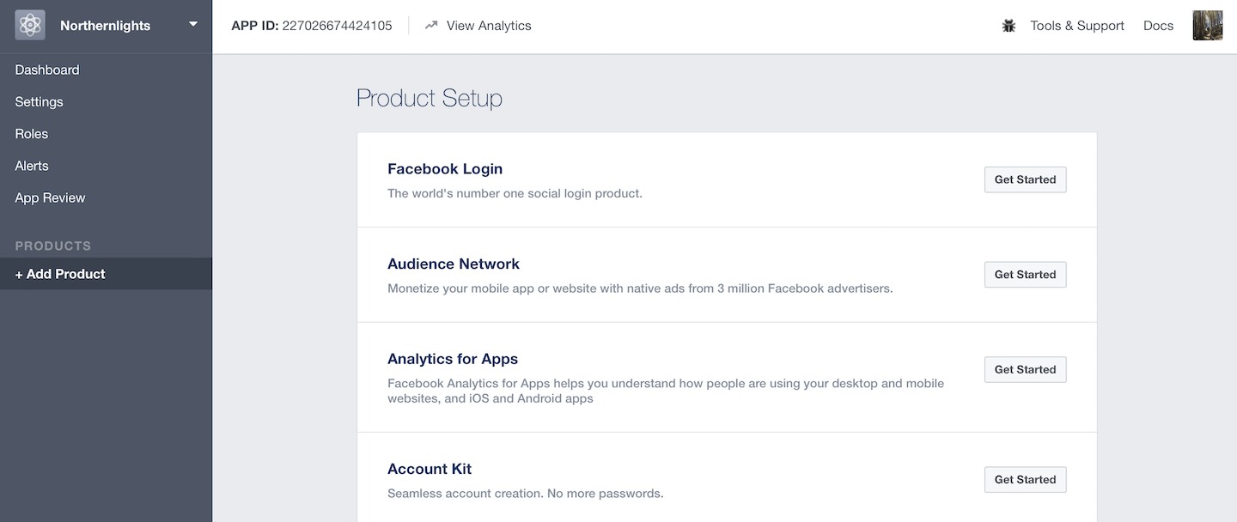Screen dimensions: 1237x522
Task: Click the bug report icon
Action: (1008, 26)
